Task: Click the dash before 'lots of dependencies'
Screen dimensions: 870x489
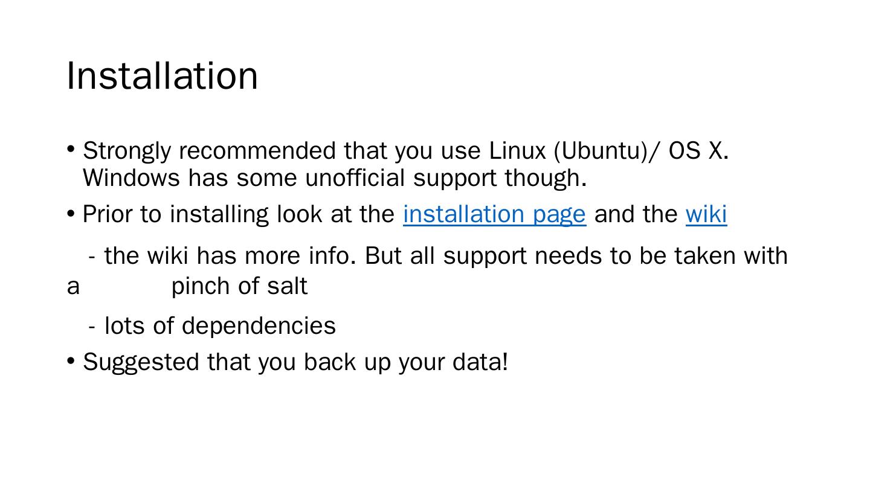Action: coord(92,327)
